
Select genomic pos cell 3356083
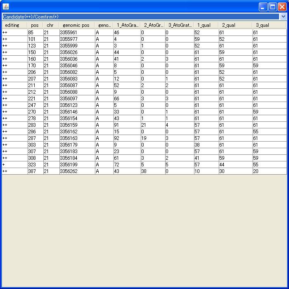tap(77, 79)
